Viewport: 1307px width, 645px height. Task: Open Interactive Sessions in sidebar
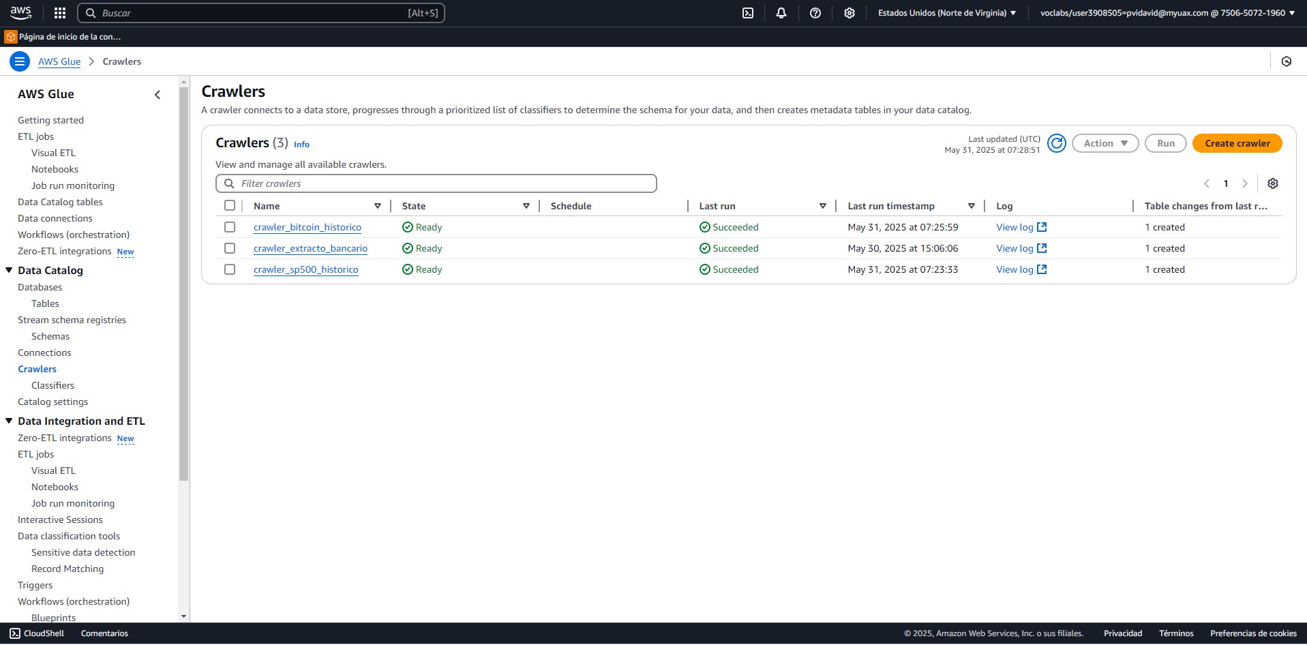coord(60,520)
